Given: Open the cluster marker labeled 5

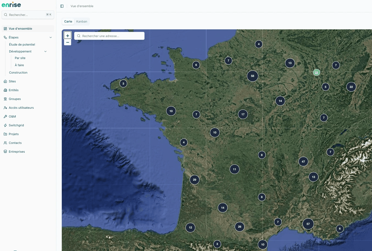Looking at the screenshot, I should coord(326,87).
